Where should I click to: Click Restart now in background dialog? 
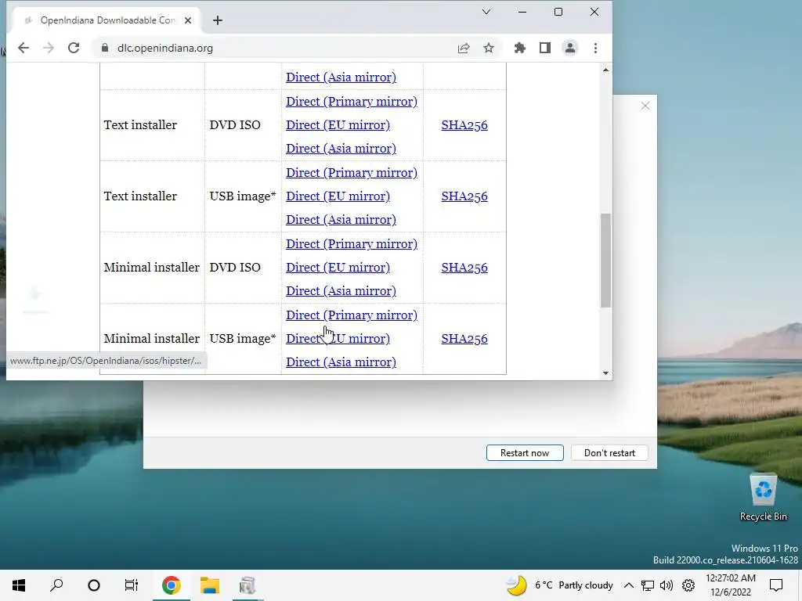525,453
